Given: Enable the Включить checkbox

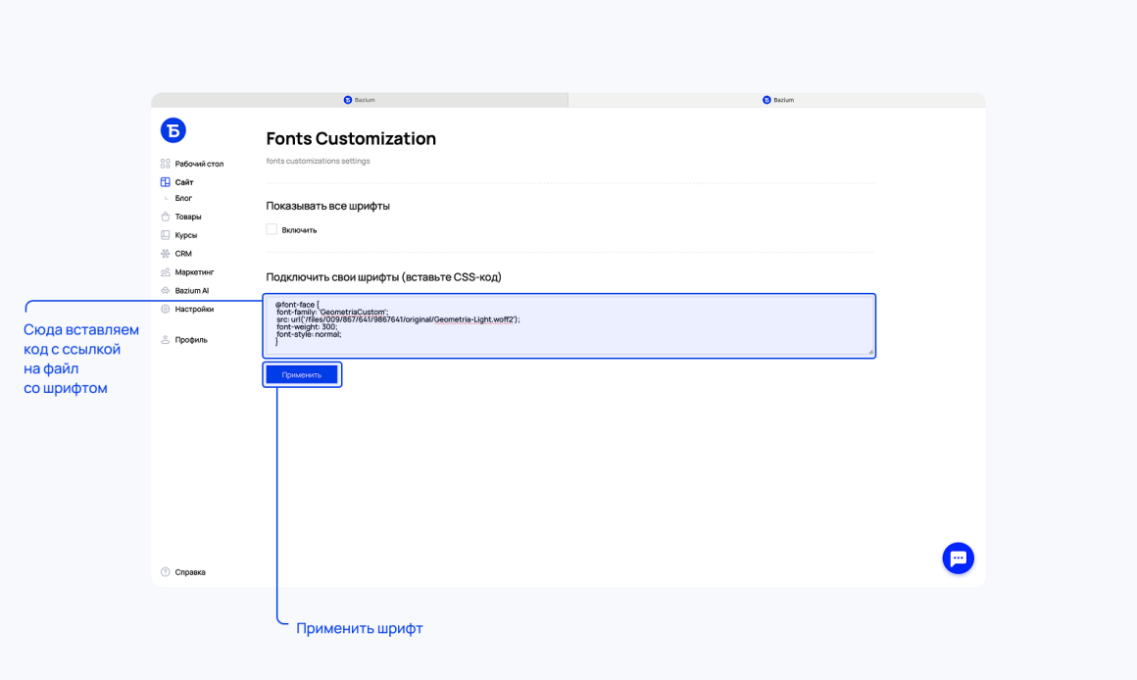Looking at the screenshot, I should (x=272, y=229).
